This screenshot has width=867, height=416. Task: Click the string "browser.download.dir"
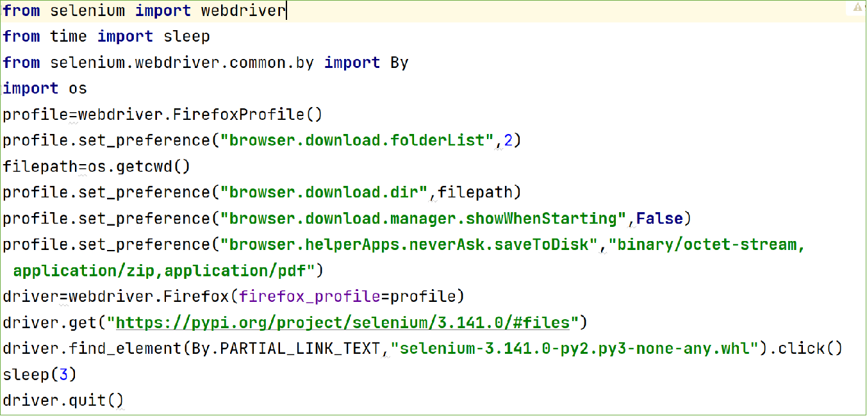(324, 192)
